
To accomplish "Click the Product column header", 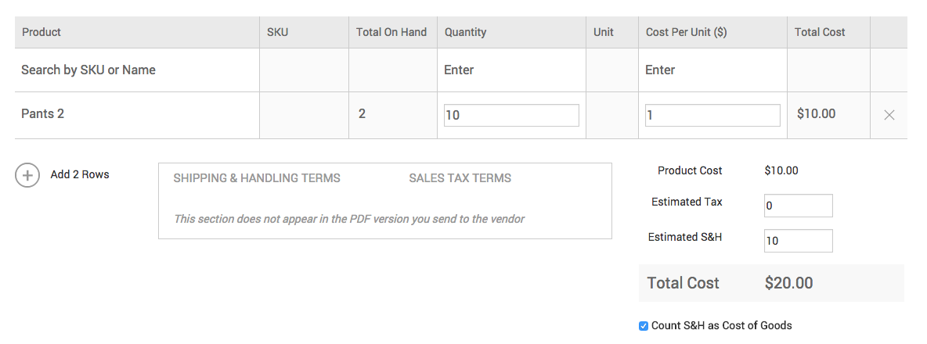I will coord(41,33).
